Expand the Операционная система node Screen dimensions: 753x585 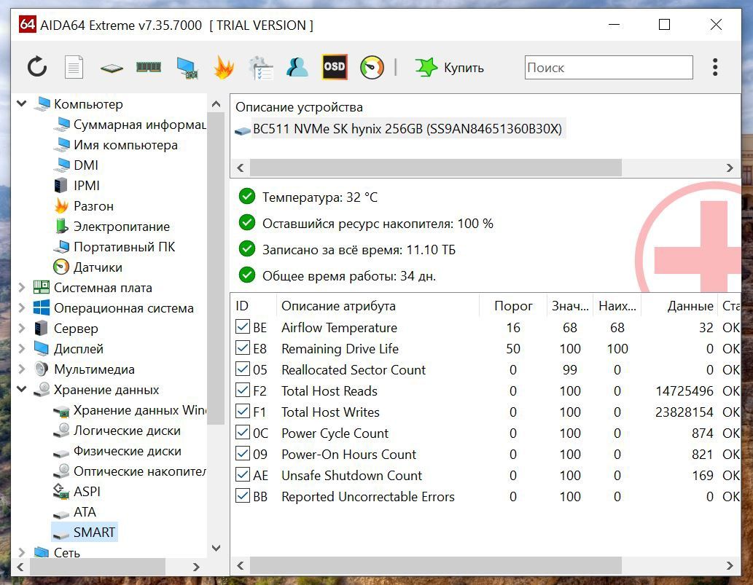coord(22,308)
